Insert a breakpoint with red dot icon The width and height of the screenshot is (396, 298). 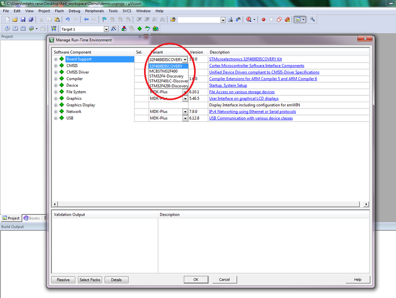pyautogui.click(x=263, y=19)
